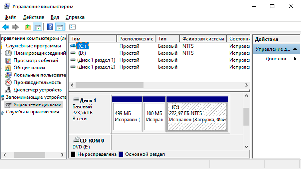Collapse the Управление дисками actions section
The height and width of the screenshot is (169, 301).
[295, 49]
